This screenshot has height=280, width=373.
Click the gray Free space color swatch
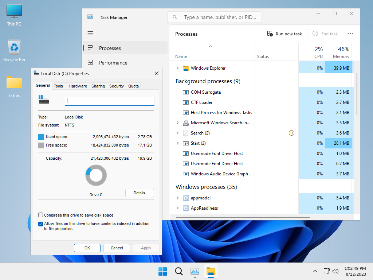tap(41, 145)
